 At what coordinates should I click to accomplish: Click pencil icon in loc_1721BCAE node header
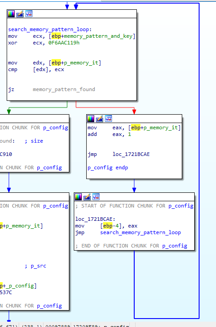click(87, 197)
